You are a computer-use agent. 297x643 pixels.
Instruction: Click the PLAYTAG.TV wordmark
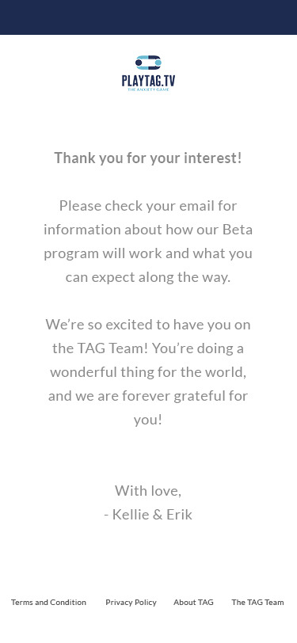click(148, 80)
